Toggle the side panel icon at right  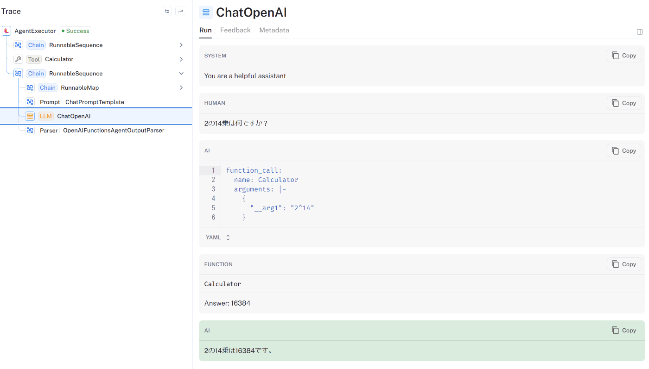point(640,32)
